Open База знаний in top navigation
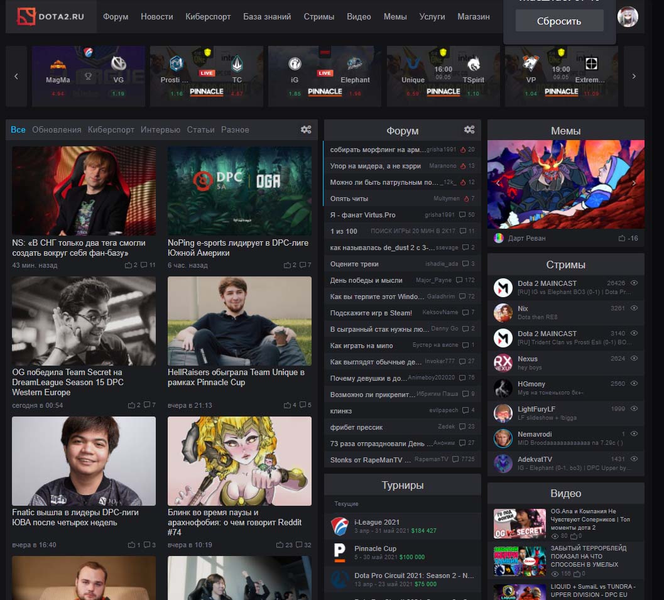This screenshot has height=600, width=664. coord(267,16)
